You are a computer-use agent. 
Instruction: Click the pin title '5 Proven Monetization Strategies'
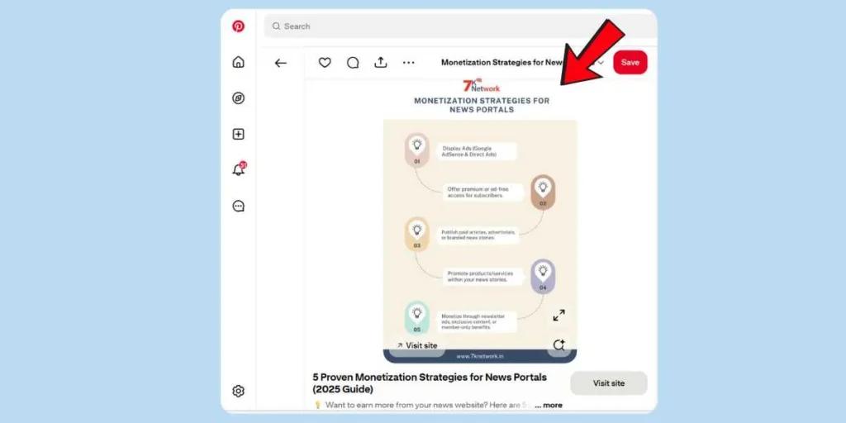point(430,383)
